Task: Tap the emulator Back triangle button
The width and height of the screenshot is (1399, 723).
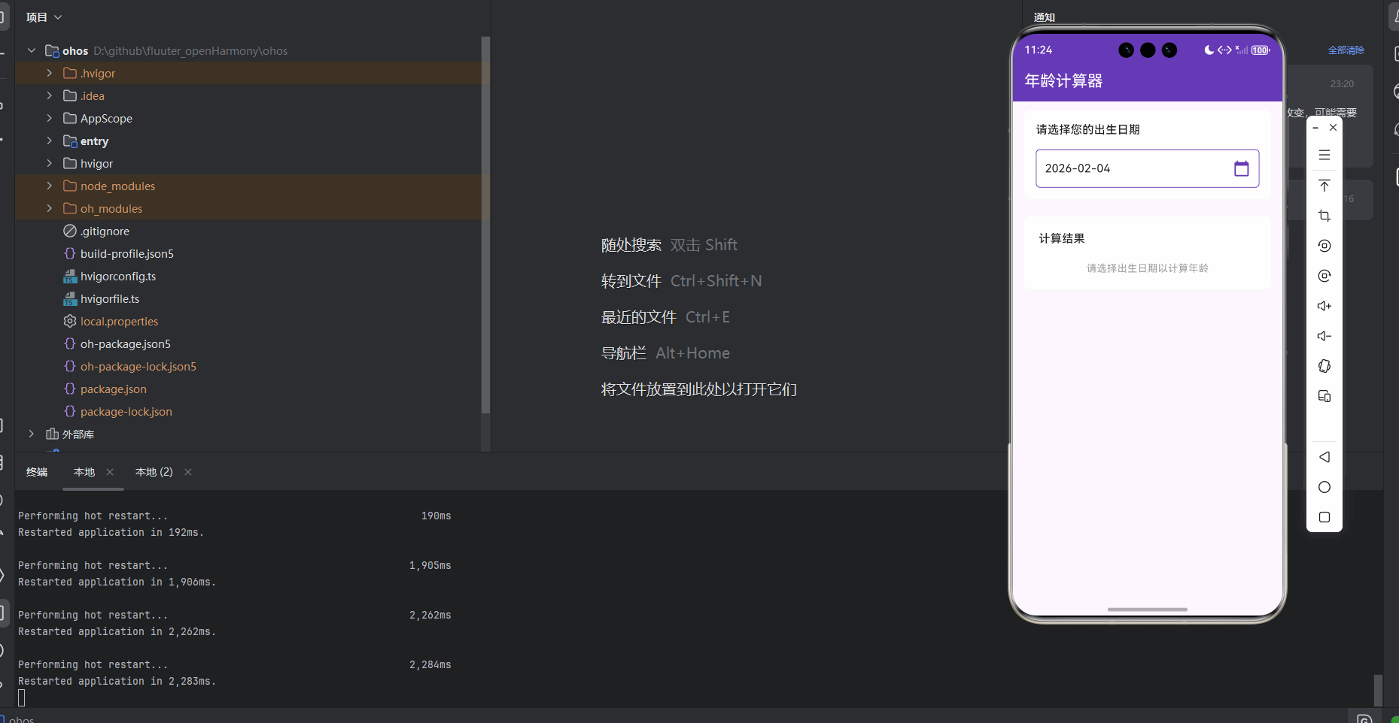Action: click(1324, 457)
